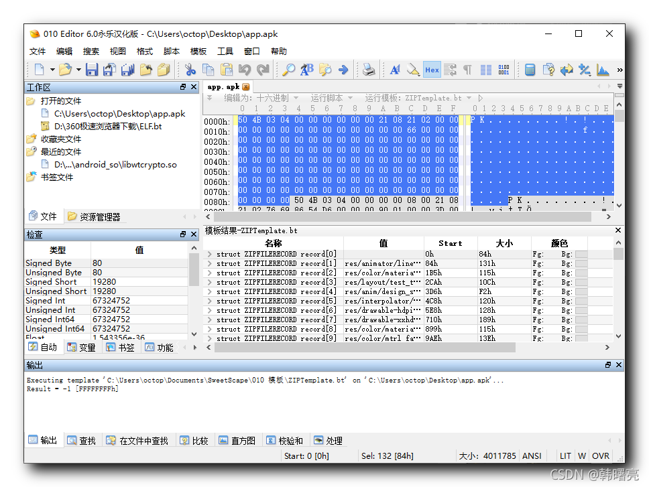Toggle the linefeeds wrap icon

pos(450,70)
